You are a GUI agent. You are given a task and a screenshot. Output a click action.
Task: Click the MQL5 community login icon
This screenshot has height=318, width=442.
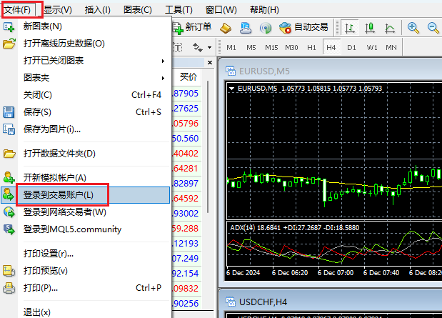click(9, 229)
